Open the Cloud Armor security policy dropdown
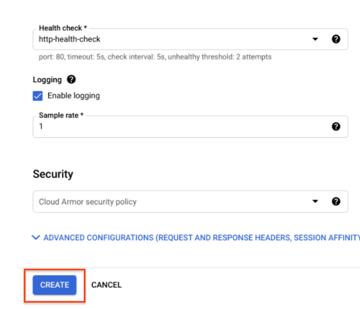The height and width of the screenshot is (309, 360). [x=191, y=201]
